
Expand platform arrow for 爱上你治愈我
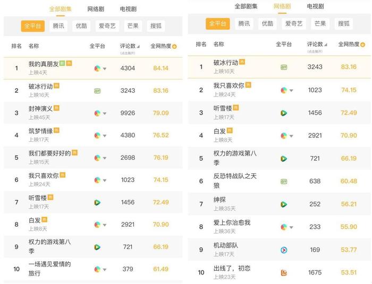(x=291, y=227)
